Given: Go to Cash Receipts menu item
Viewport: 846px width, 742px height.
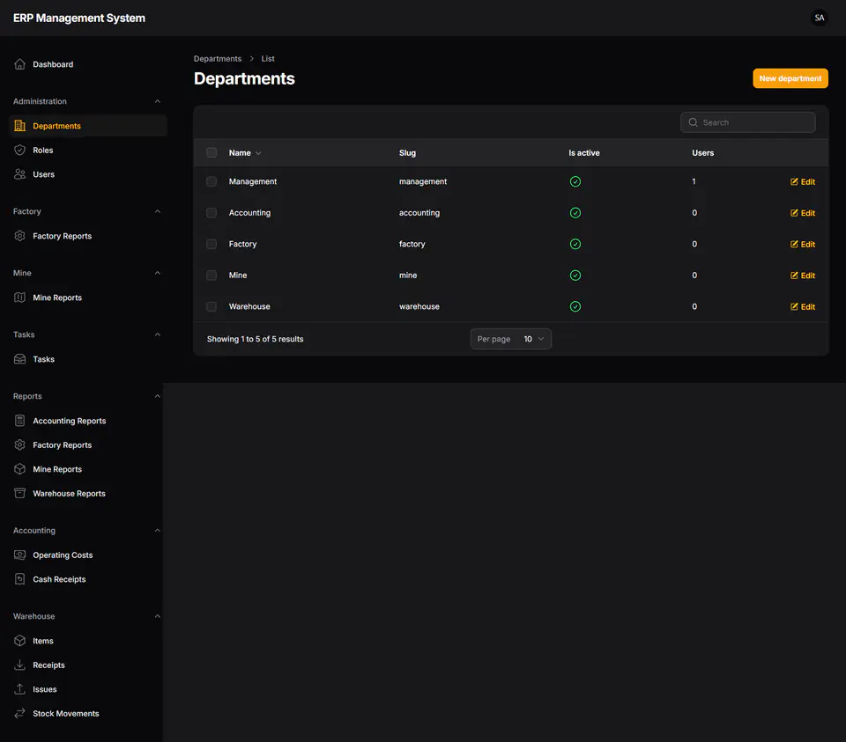Looking at the screenshot, I should pos(59,579).
